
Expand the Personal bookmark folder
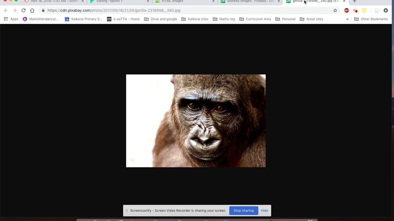[x=285, y=19]
